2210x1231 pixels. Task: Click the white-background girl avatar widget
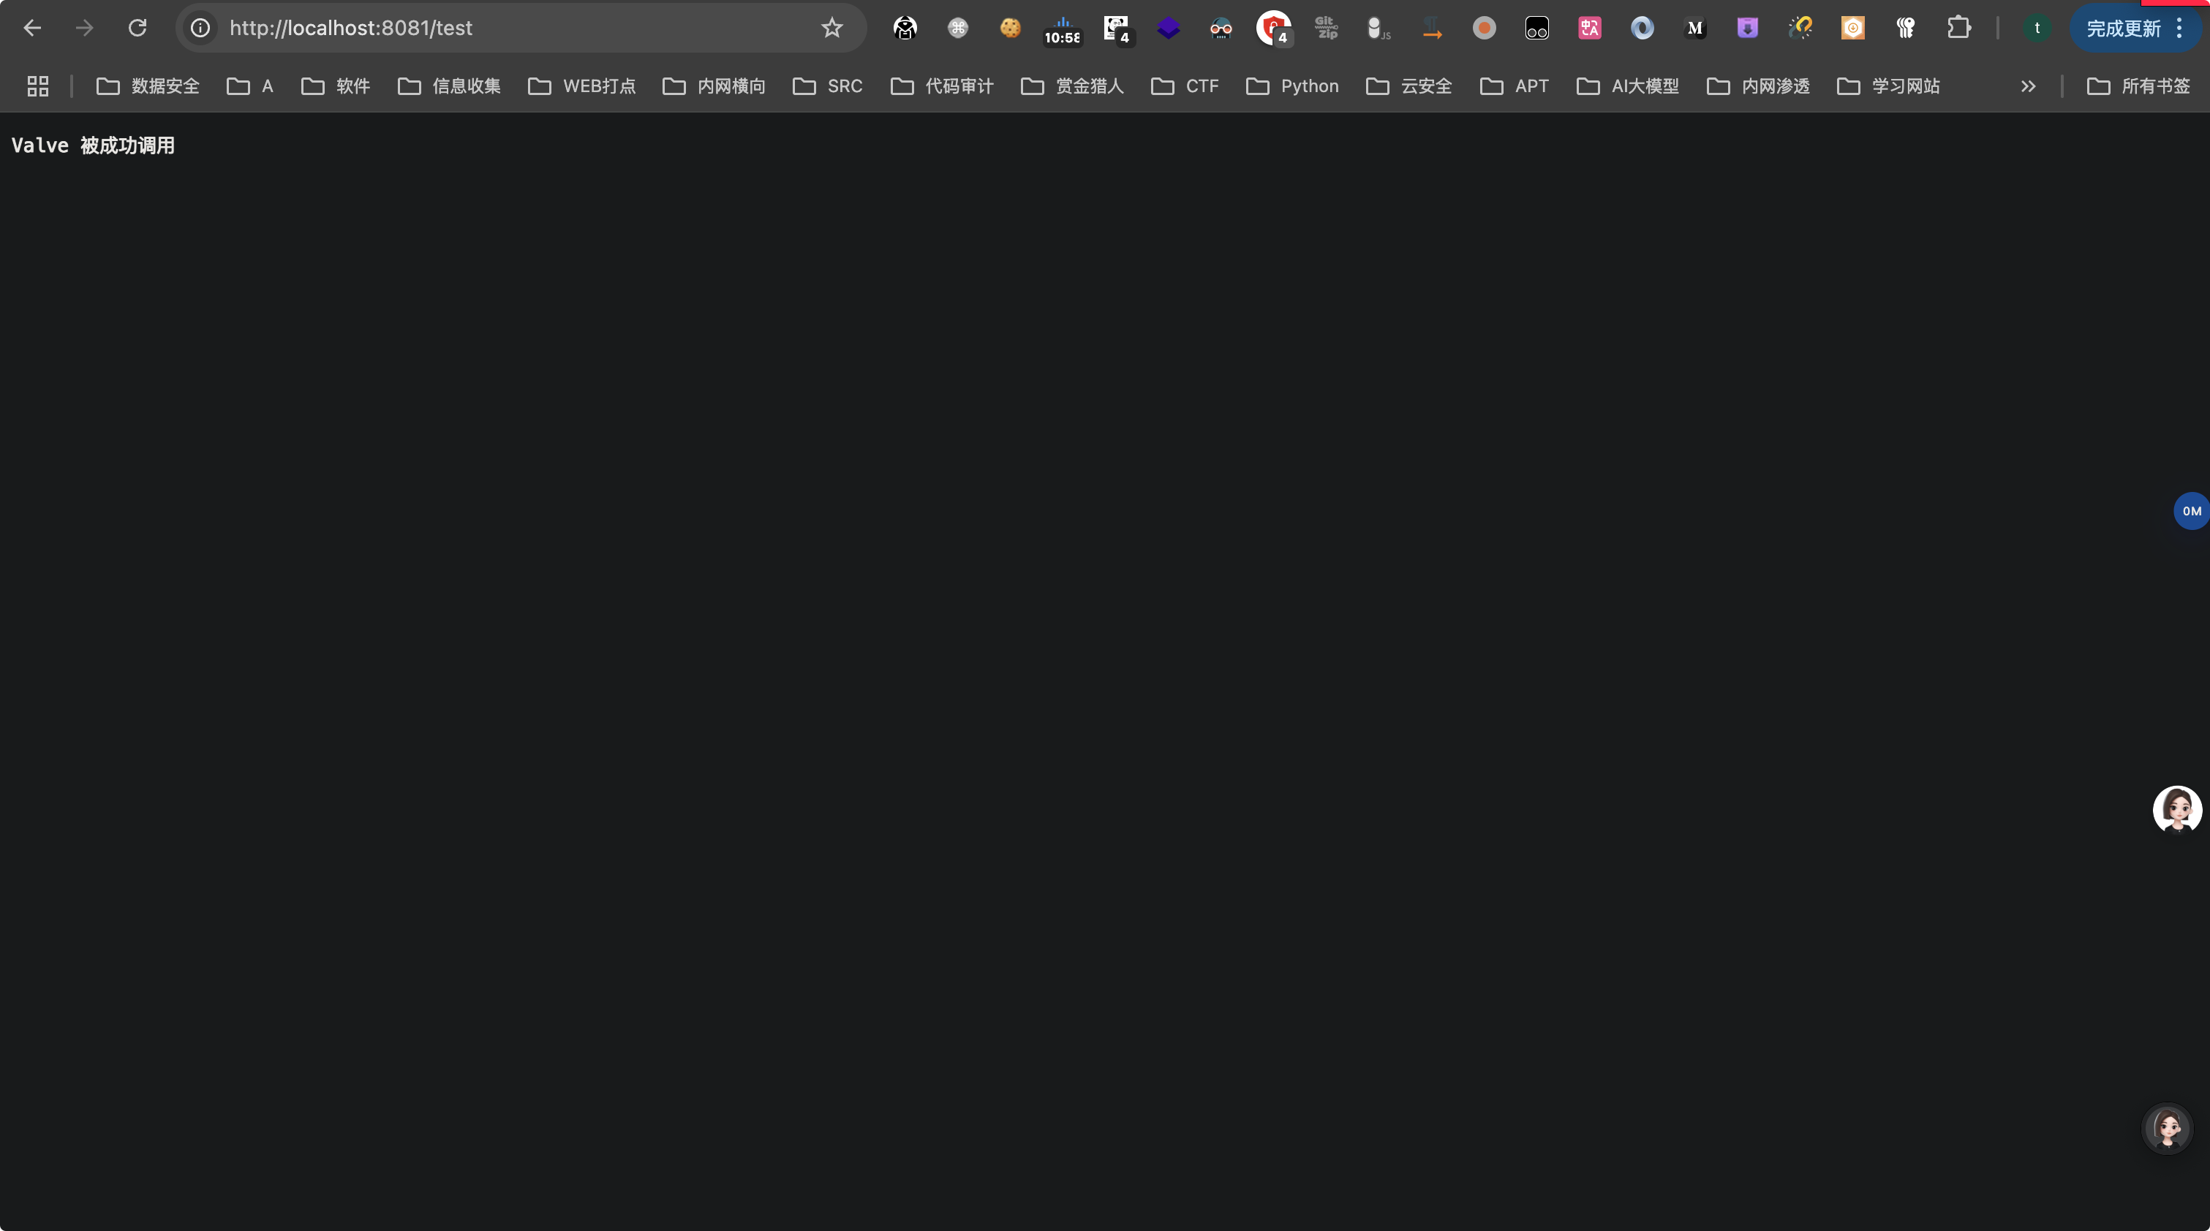[x=2177, y=810]
